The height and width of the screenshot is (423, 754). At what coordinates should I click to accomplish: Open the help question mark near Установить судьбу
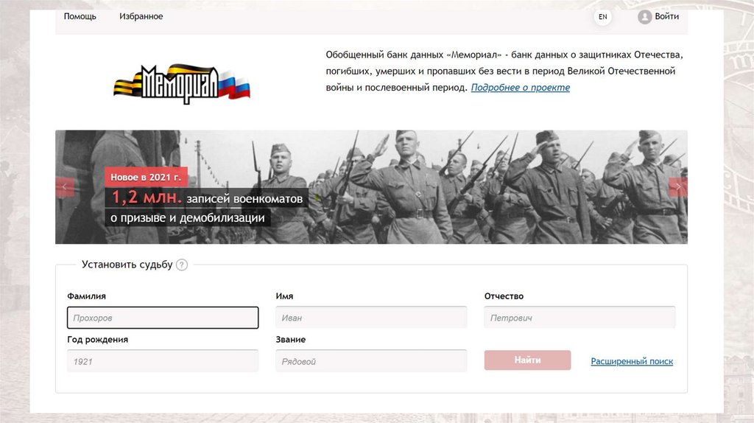pos(182,265)
